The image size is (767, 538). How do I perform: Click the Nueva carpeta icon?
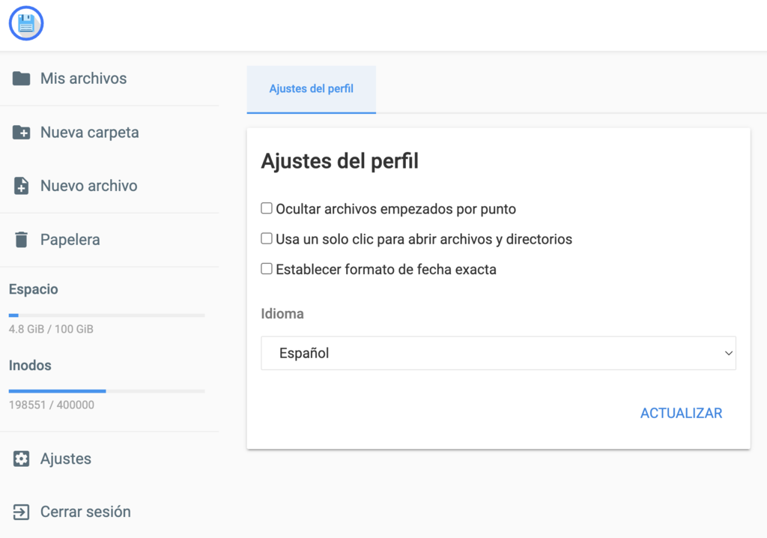(x=21, y=132)
